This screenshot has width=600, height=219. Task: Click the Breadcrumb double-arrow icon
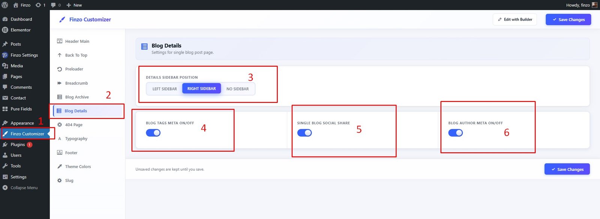pos(60,83)
